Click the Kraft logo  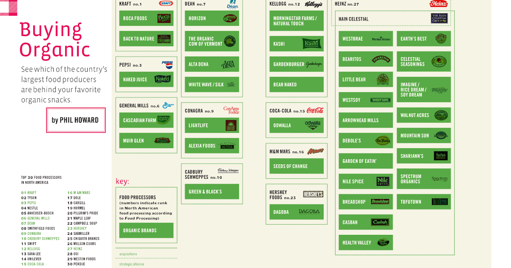166,3
